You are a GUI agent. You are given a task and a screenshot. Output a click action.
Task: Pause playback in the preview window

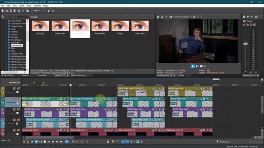click(197, 66)
